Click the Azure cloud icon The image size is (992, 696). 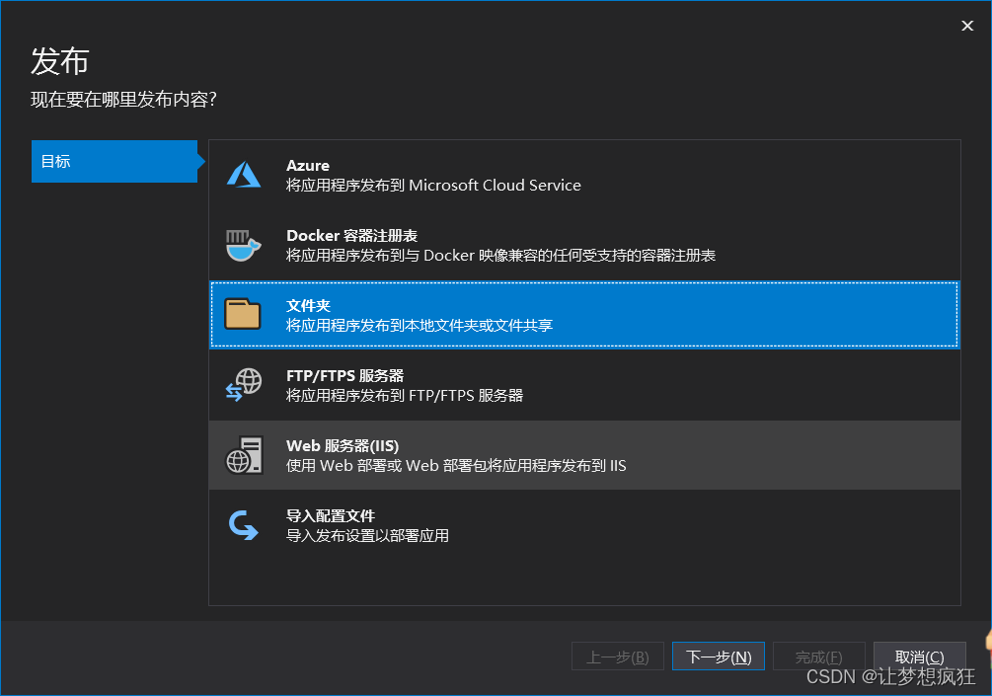[244, 175]
